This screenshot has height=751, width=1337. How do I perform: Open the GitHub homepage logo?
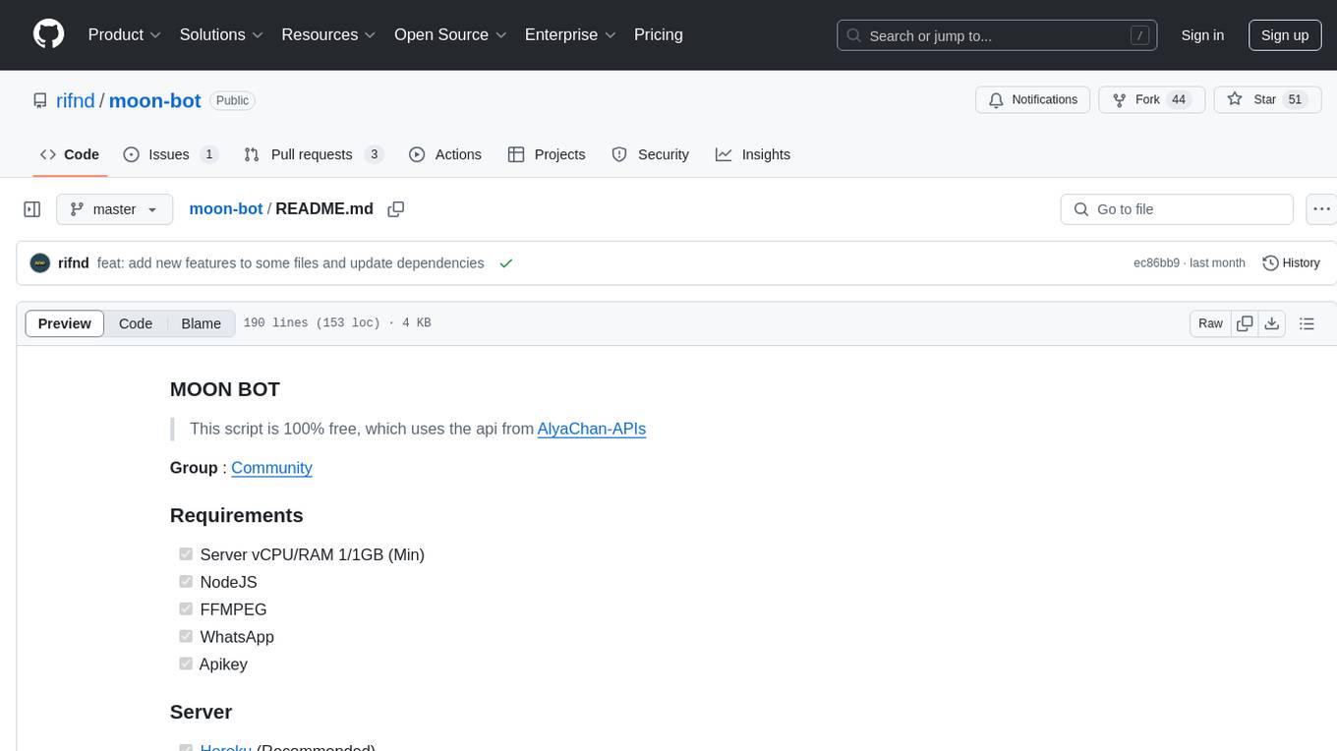[x=48, y=34]
